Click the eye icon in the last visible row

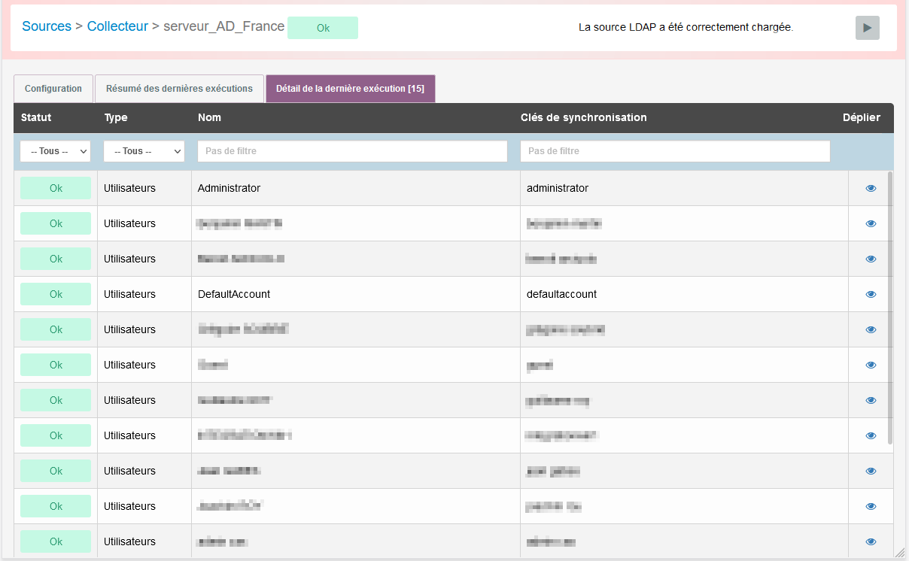871,541
